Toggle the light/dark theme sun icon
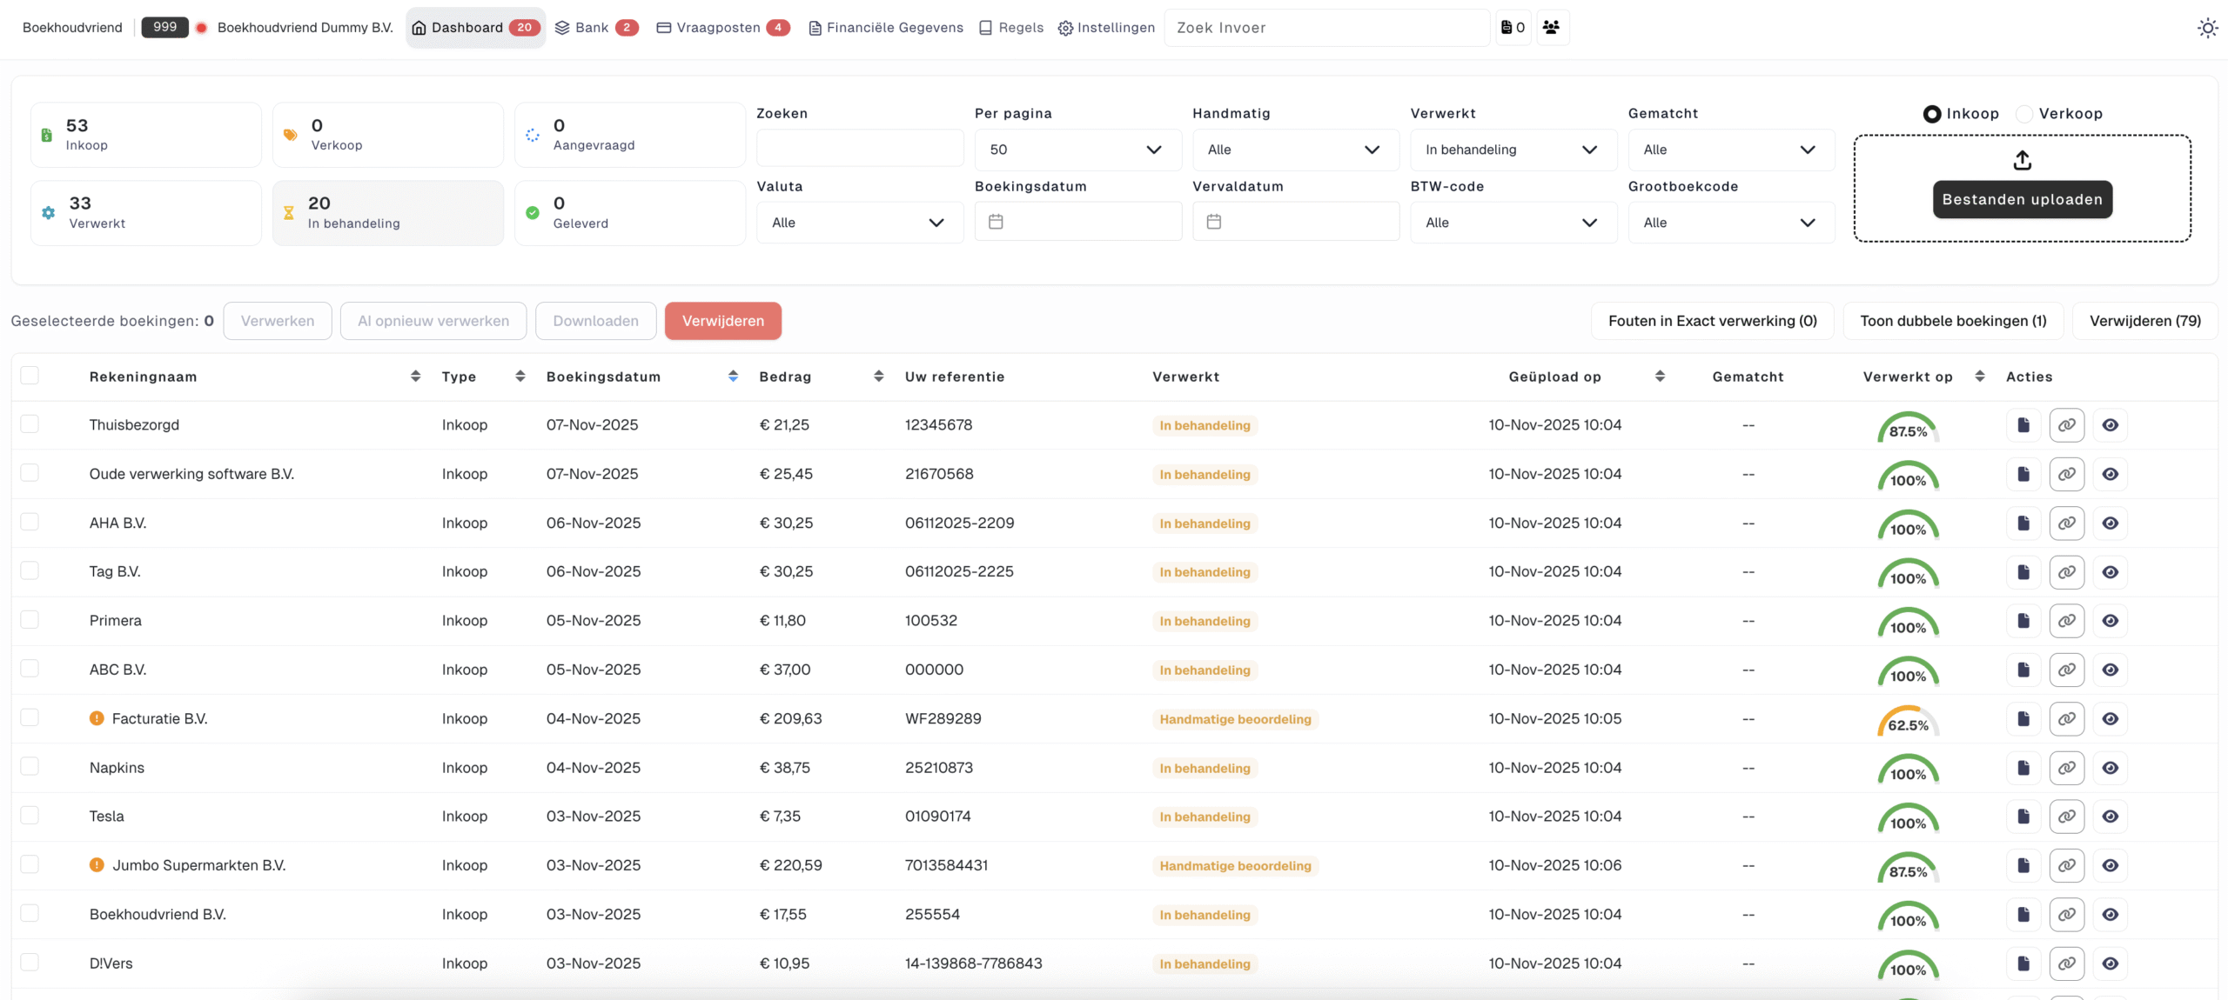This screenshot has height=1000, width=2228. click(2207, 28)
